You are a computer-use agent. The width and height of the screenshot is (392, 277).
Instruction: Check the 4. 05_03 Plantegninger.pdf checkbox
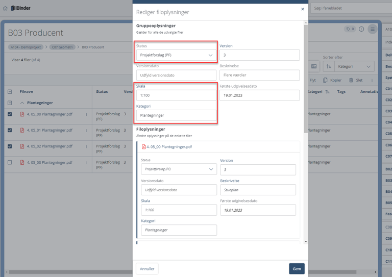[10, 163]
